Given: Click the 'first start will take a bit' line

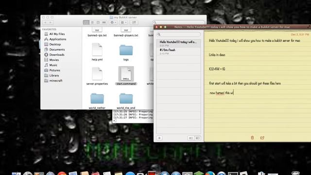Looking at the screenshot, I should tap(245, 83).
